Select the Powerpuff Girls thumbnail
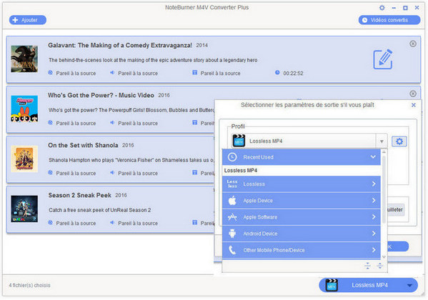428x300 pixels. [24, 109]
